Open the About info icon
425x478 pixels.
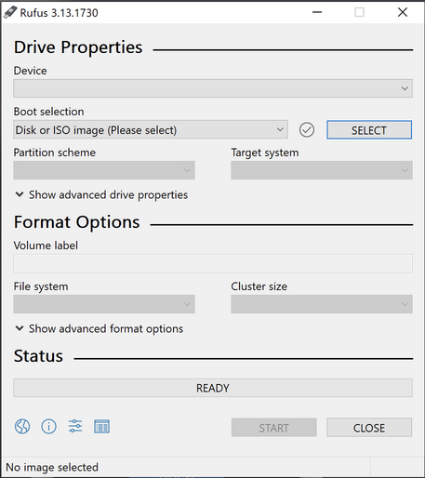pos(48,427)
